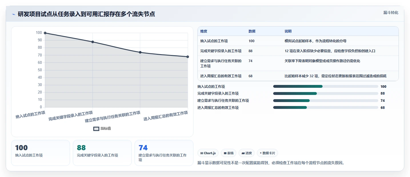Image resolution: width=410 pixels, height=177 pixels.
Task: Open the data card showing 100
Action: coord(41,153)
